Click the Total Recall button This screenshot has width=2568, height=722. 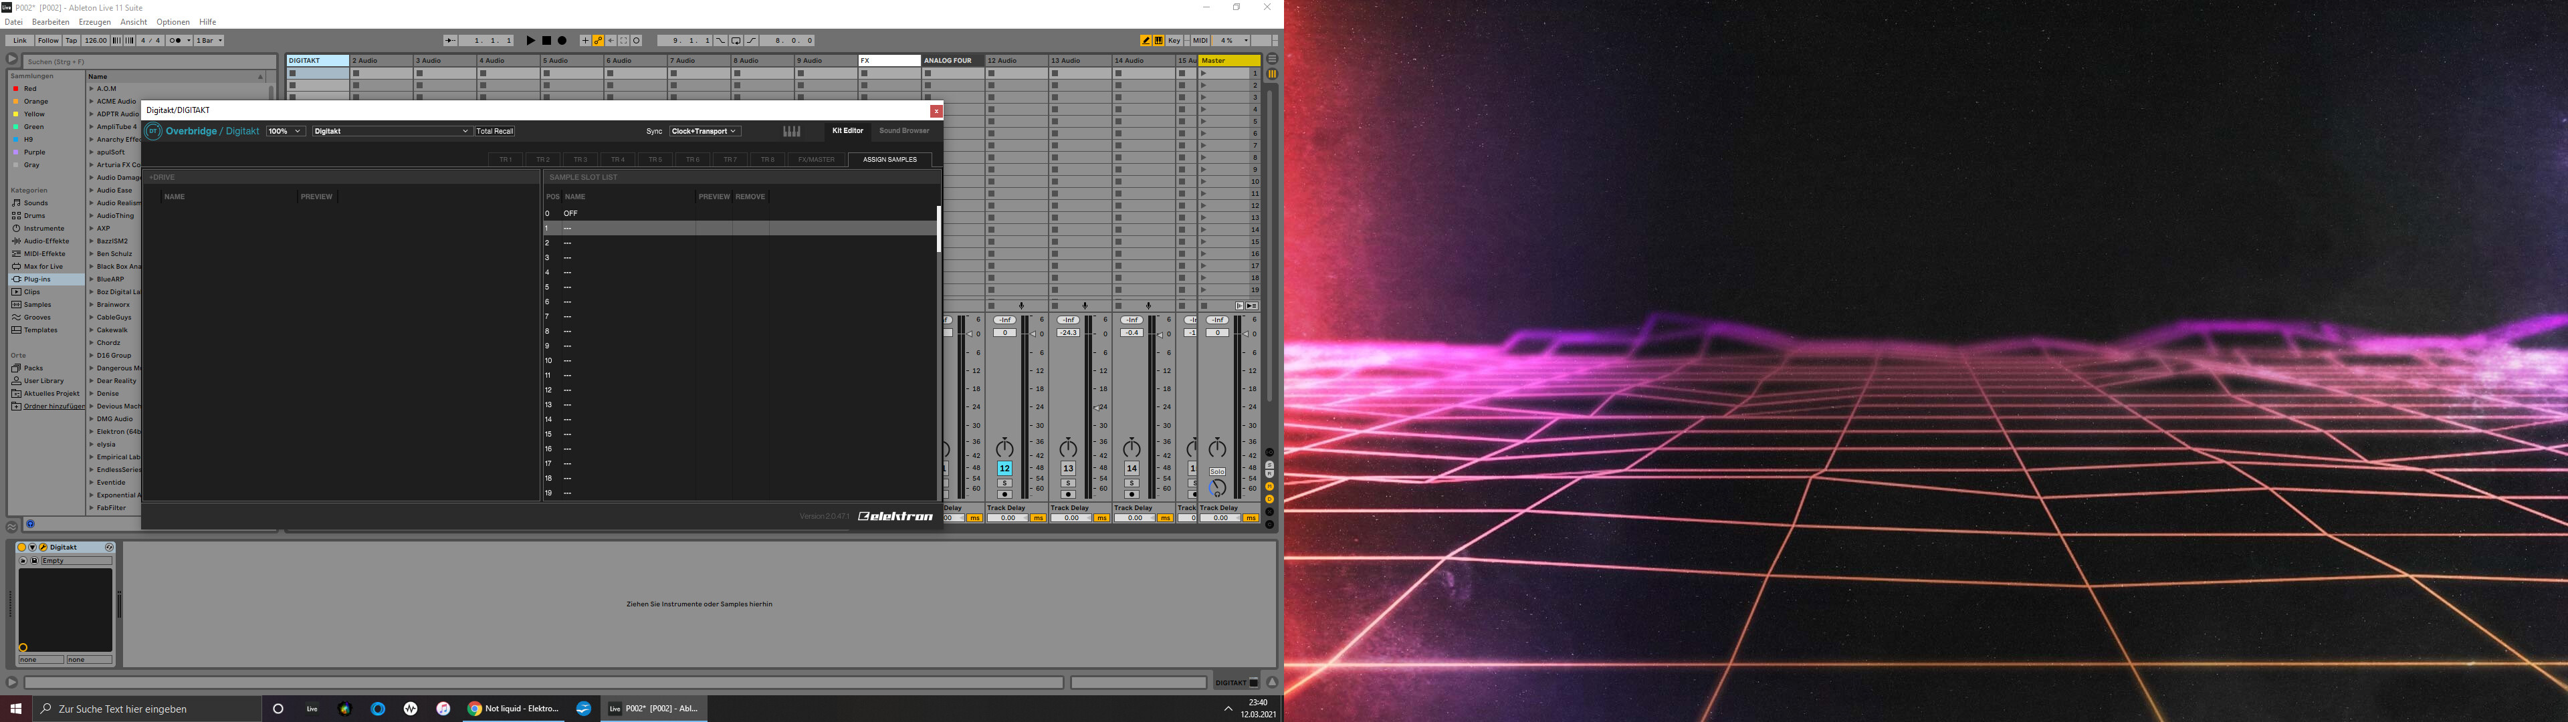(494, 132)
